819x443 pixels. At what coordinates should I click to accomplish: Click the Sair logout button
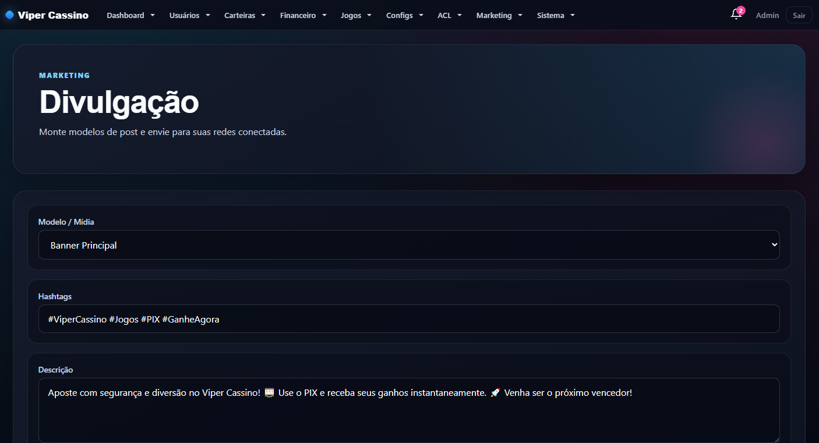tap(799, 15)
